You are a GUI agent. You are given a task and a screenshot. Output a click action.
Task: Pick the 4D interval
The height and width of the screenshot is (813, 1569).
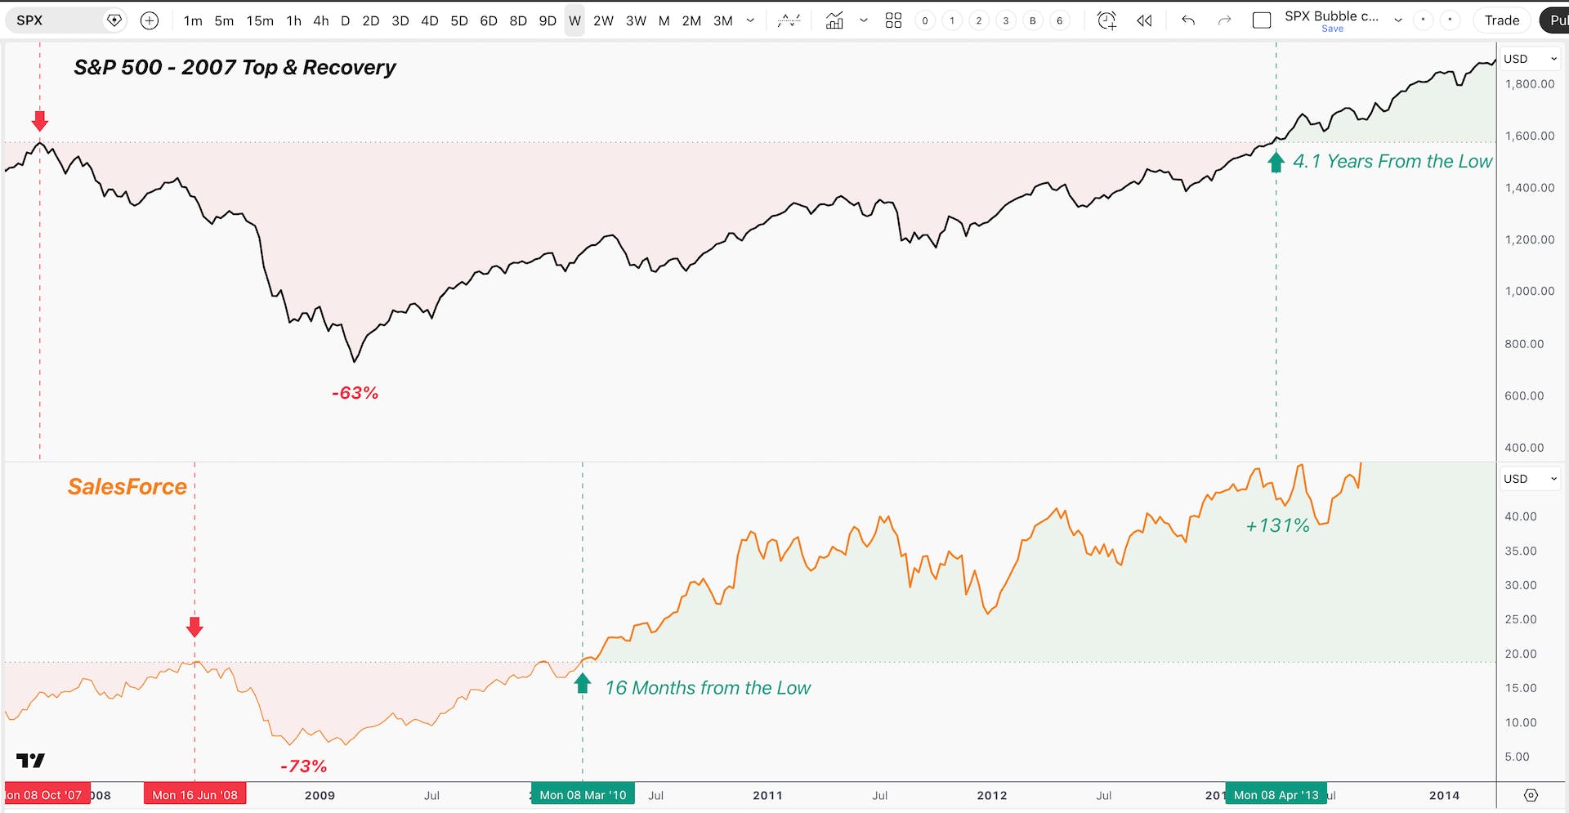click(430, 20)
